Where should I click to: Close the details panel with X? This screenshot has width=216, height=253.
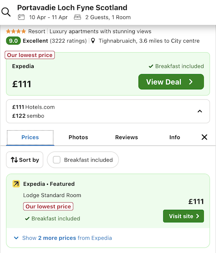pyautogui.click(x=204, y=137)
